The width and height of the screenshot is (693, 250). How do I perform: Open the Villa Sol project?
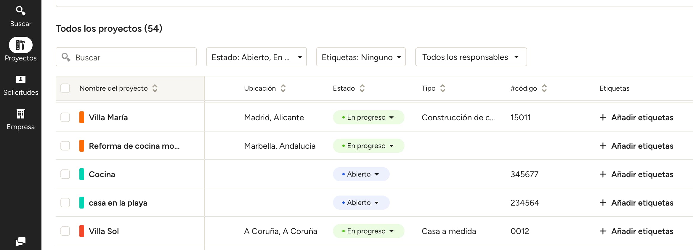[x=104, y=231]
